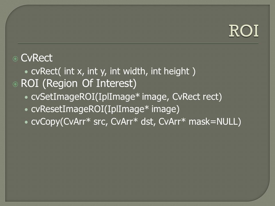Select the CvRect heading text
The width and height of the screenshot is (275, 206).
click(36, 58)
